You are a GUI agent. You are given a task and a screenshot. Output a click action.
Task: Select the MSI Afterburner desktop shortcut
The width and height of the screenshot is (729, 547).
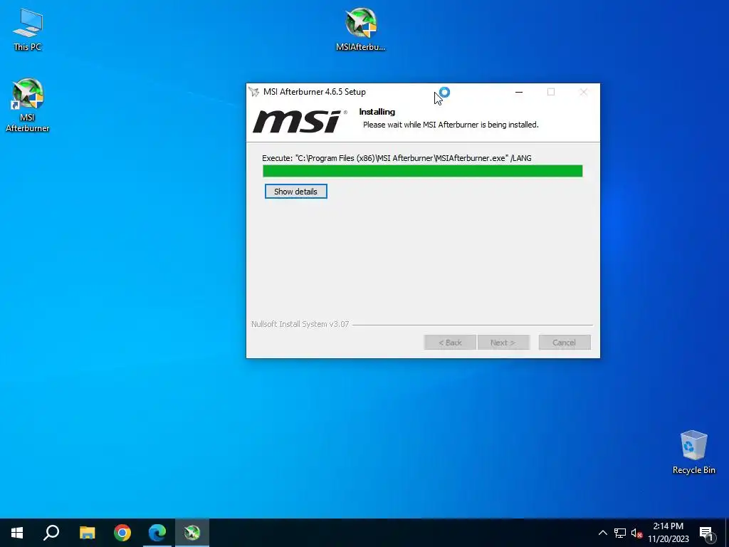[28, 105]
